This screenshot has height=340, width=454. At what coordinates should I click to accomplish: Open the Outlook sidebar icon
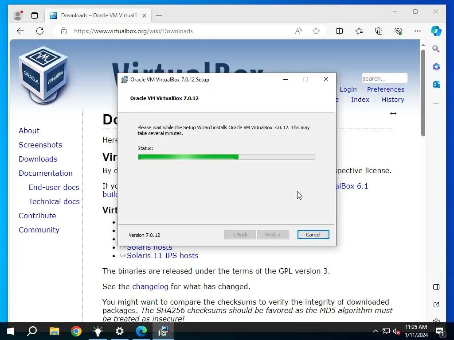[436, 85]
